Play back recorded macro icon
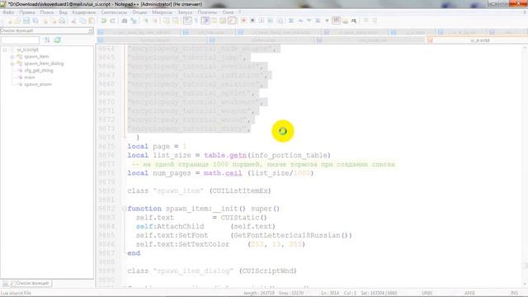Screen dimensions: 528x297 click(x=262, y=21)
